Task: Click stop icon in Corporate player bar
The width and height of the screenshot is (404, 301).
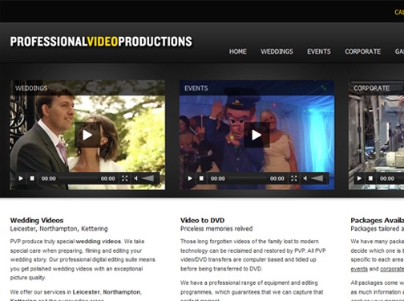Action: (370, 178)
